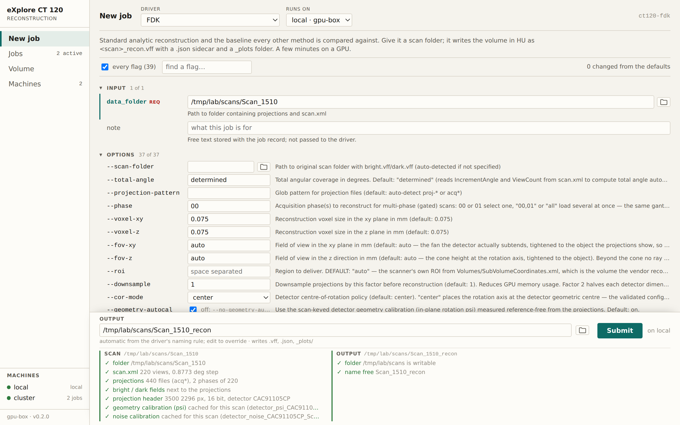Click the data_folder path field
The image size is (680, 425).
[x=420, y=102]
